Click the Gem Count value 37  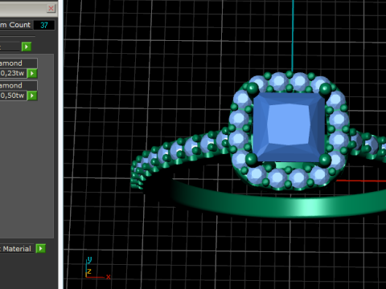[44, 25]
